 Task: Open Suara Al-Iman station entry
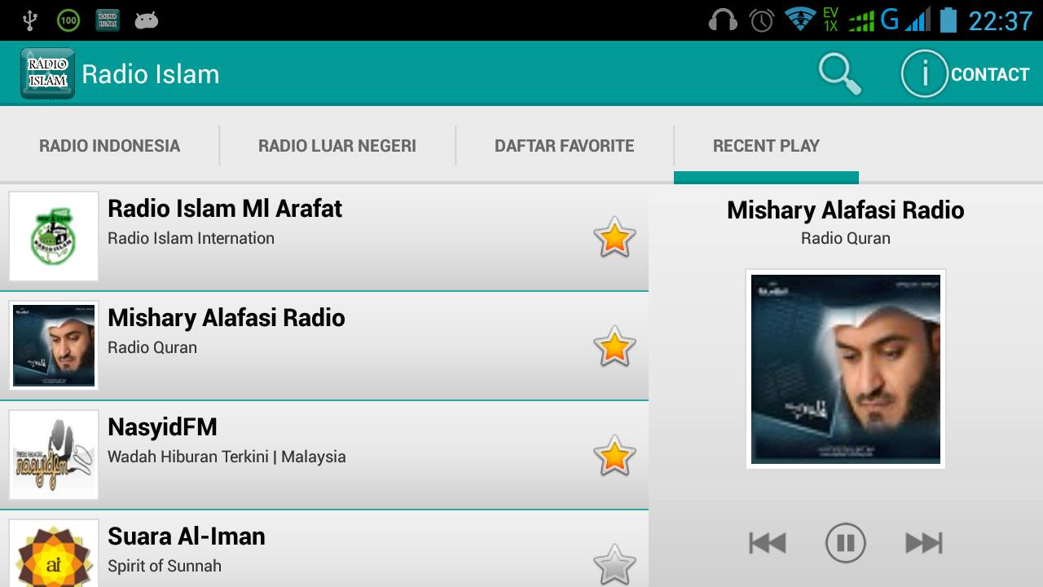[324, 549]
